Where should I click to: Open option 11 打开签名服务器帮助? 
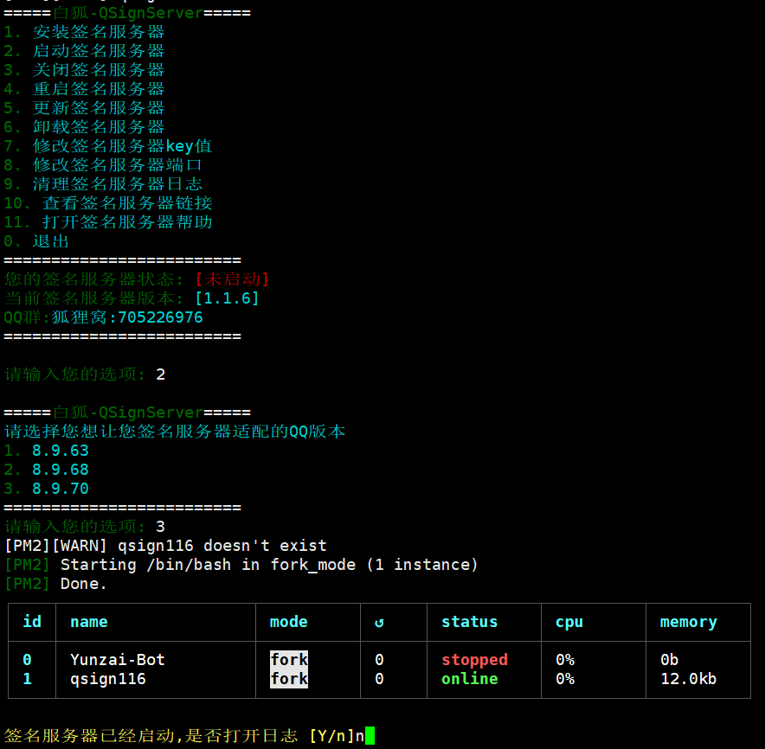(x=108, y=222)
